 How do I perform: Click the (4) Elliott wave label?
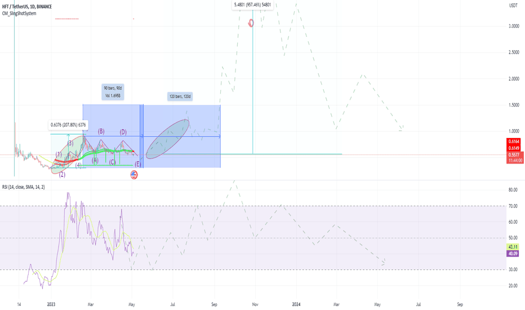78,165
